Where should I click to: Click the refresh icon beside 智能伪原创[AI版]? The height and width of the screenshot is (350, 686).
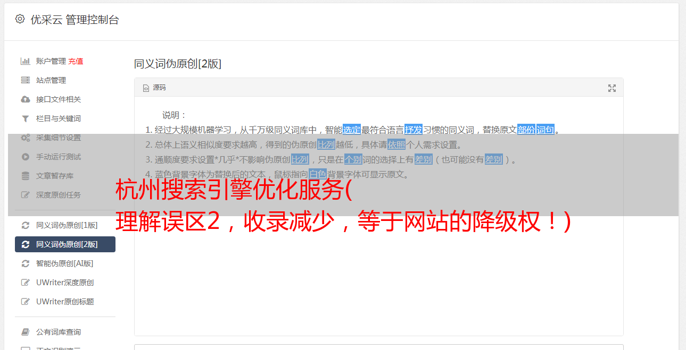click(25, 263)
